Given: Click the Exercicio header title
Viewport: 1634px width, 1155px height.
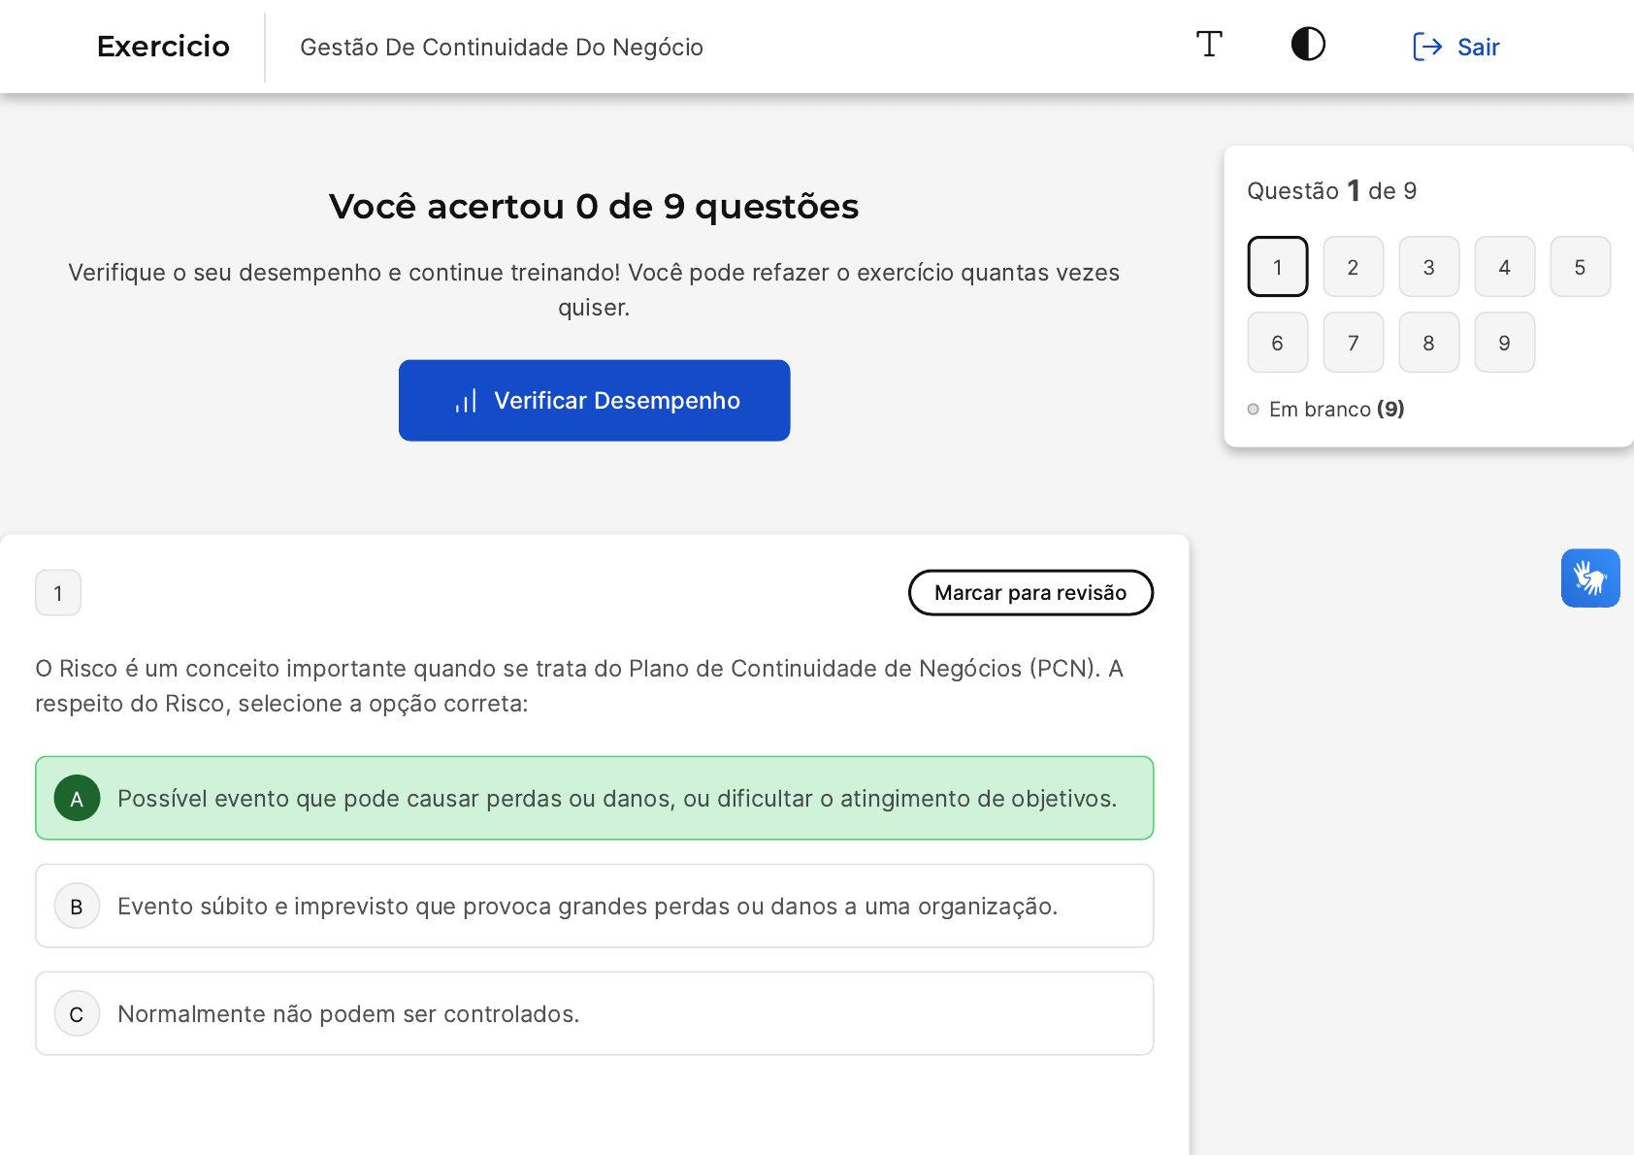Looking at the screenshot, I should coord(163,47).
